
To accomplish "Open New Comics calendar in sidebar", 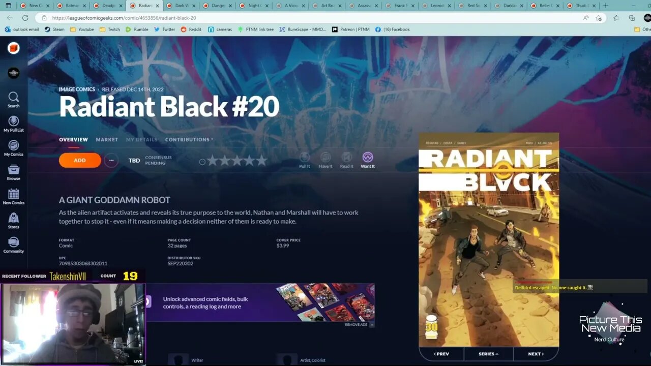I will pos(14,197).
